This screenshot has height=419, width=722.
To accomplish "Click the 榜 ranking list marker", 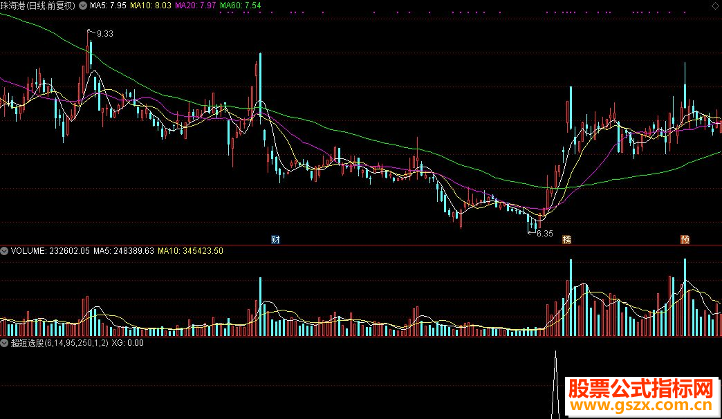I will (567, 239).
